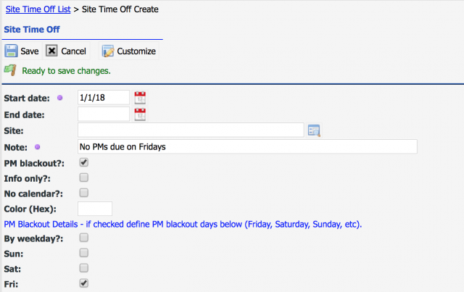This screenshot has height=292, width=464.
Task: Check the Sat checkbox
Action: click(x=84, y=268)
